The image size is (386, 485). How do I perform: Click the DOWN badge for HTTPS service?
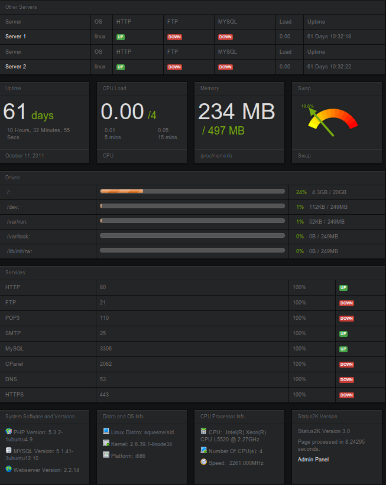point(346,395)
